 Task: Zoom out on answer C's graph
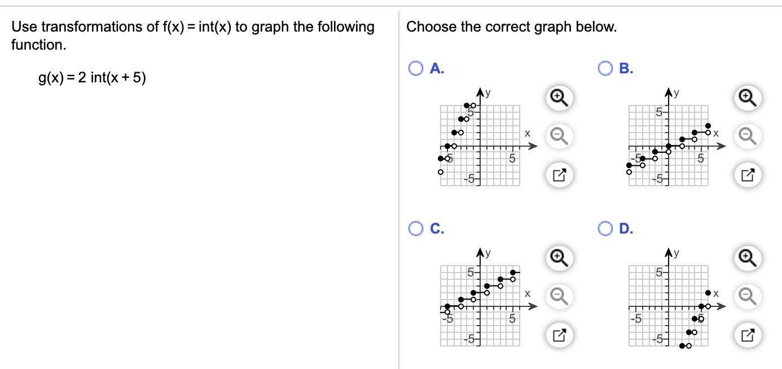[x=557, y=296]
